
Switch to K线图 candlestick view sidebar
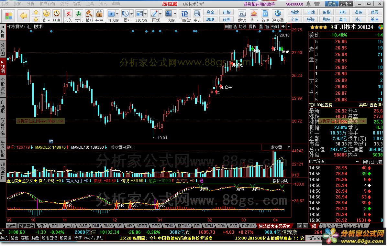(x=3, y=67)
